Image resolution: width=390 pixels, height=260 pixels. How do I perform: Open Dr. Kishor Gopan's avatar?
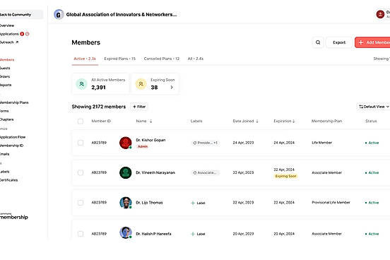pyautogui.click(x=126, y=143)
